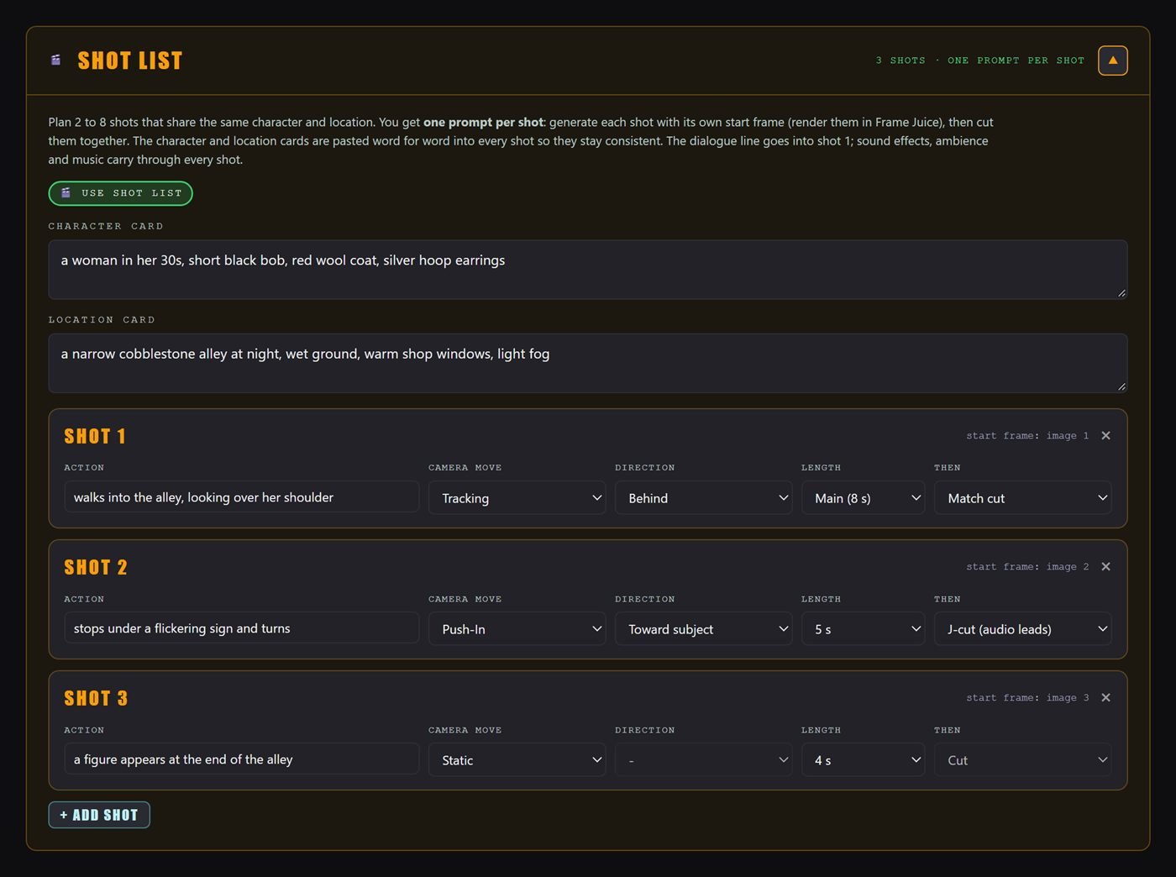Open Shot 1 Length dropdown Main (8 s)

[863, 498]
